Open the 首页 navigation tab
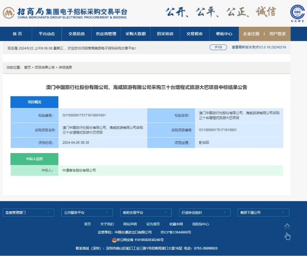Screen dimensions: 307x256 click(17, 34)
